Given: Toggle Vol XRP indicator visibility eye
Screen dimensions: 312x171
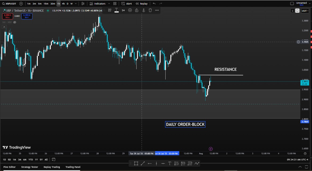Looking at the screenshot, I should pyautogui.click(x=15, y=22).
